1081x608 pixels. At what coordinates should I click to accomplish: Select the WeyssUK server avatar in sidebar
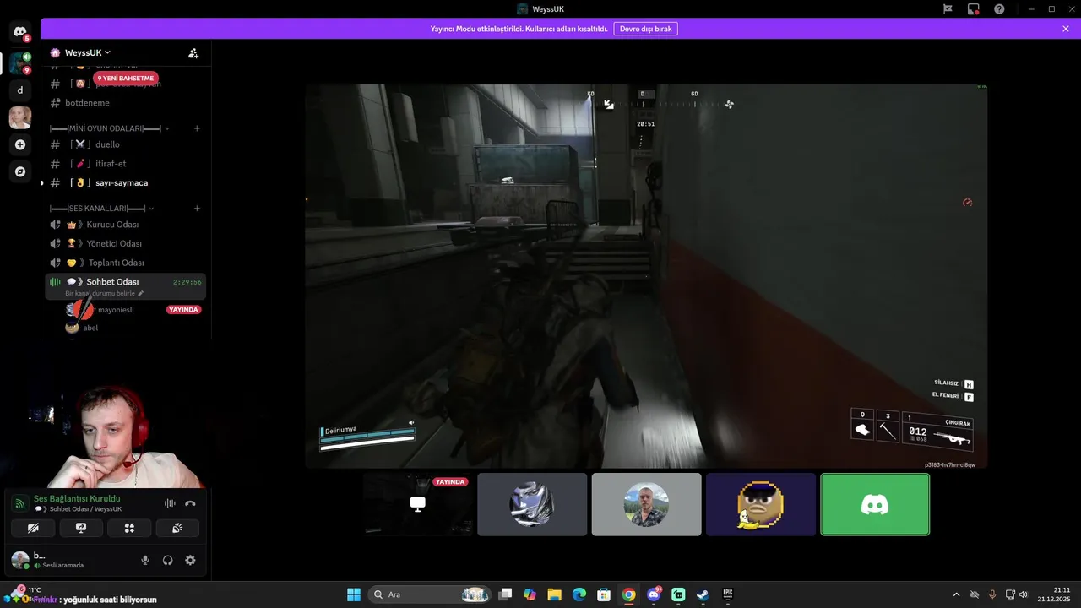(20, 63)
